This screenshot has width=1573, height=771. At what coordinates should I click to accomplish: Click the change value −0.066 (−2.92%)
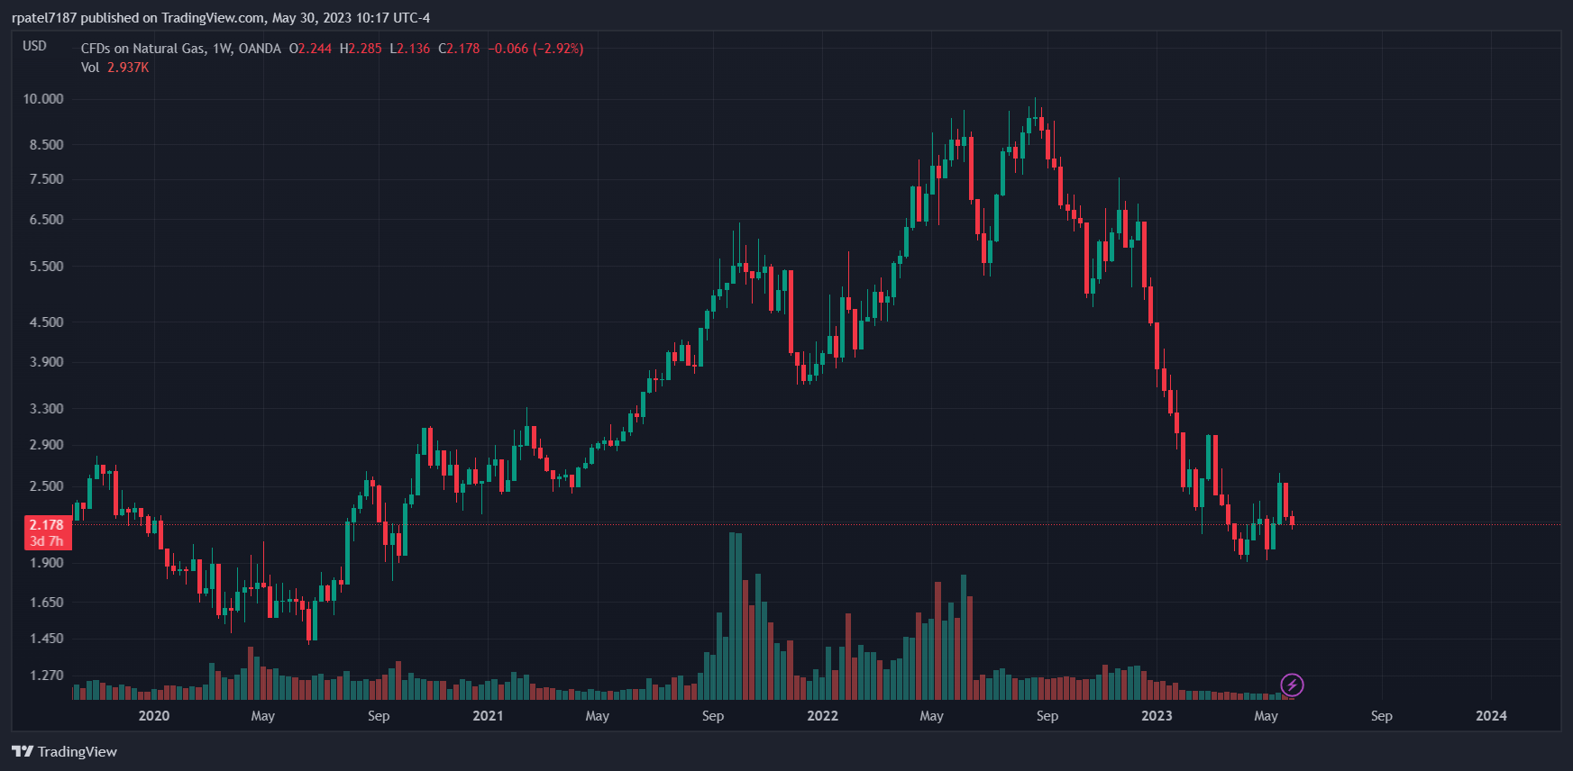coord(535,49)
